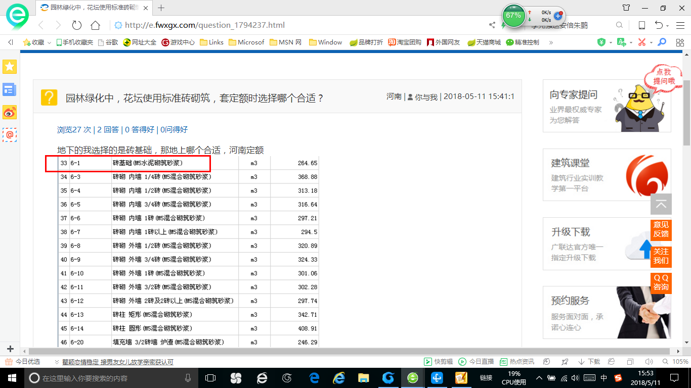Image resolution: width=691 pixels, height=388 pixels.
Task: Click the 0问得好 link
Action: tap(174, 130)
